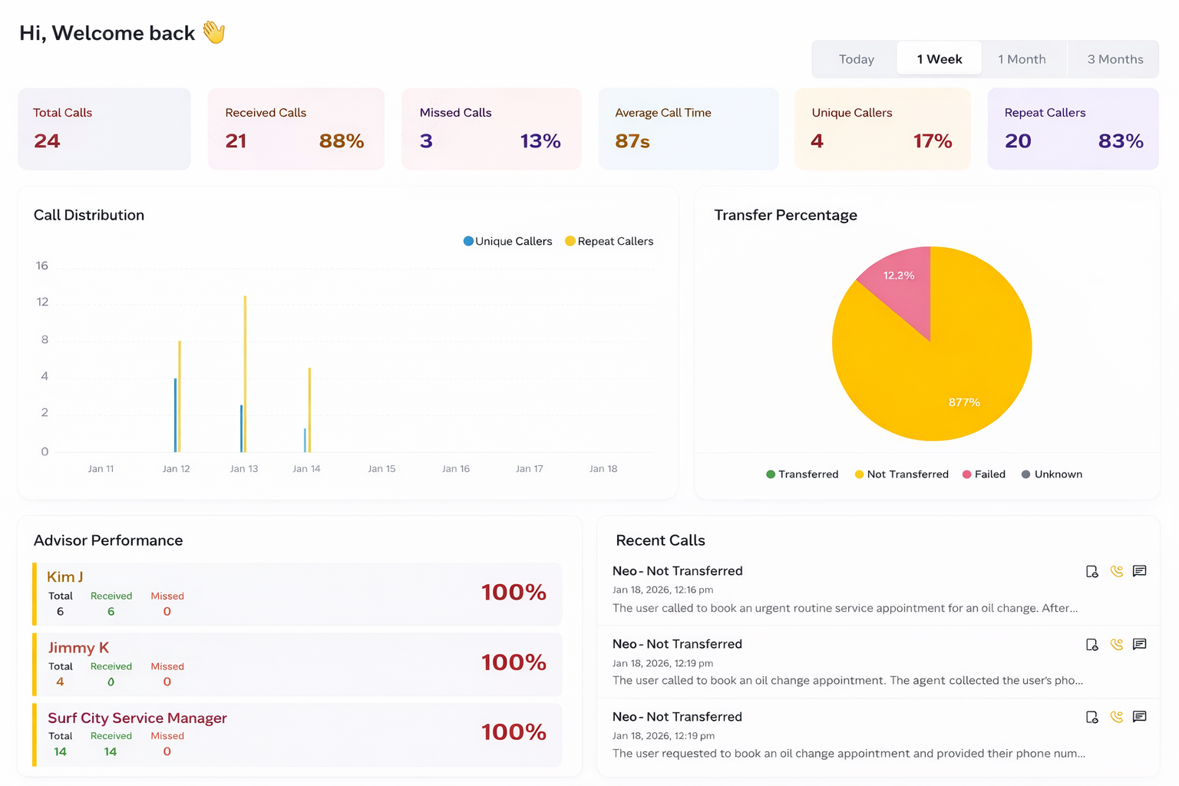Select Surf City Service Manager row
This screenshot has height=786, width=1179.
298,735
